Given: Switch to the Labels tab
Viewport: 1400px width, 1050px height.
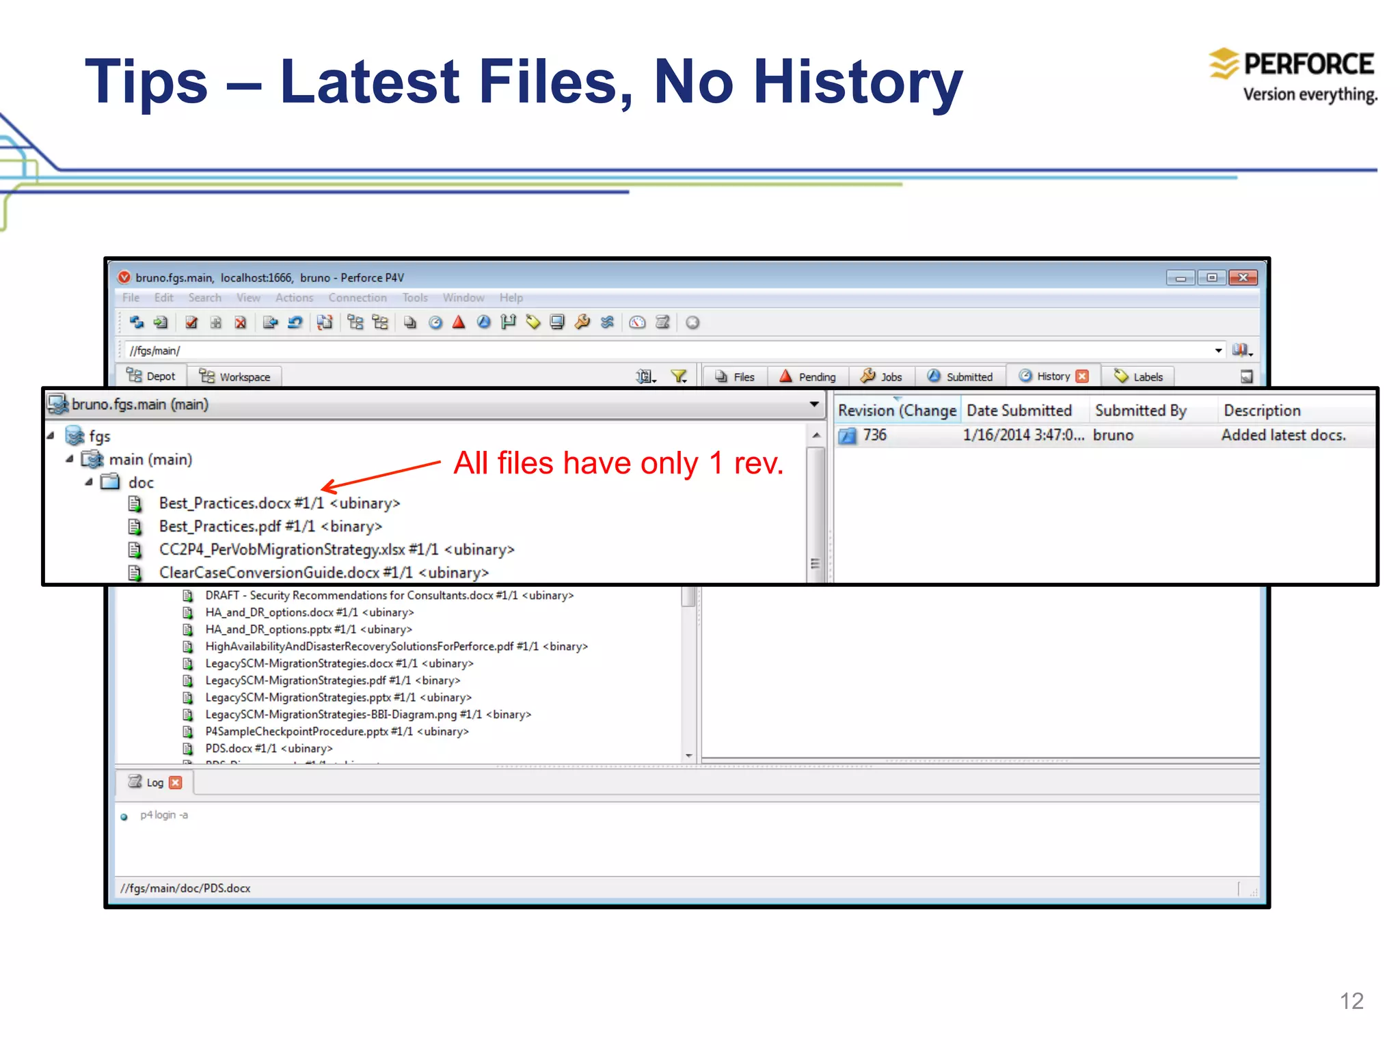Looking at the screenshot, I should [x=1139, y=376].
